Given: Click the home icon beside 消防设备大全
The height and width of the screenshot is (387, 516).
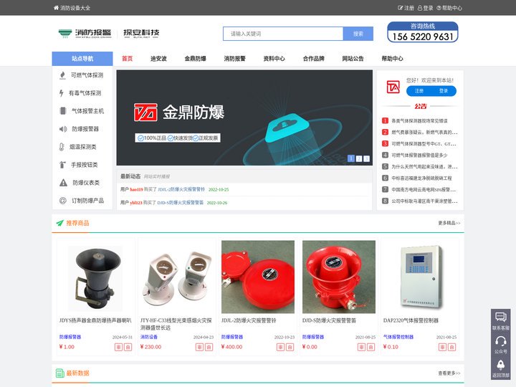Looking at the screenshot, I should click(x=56, y=8).
